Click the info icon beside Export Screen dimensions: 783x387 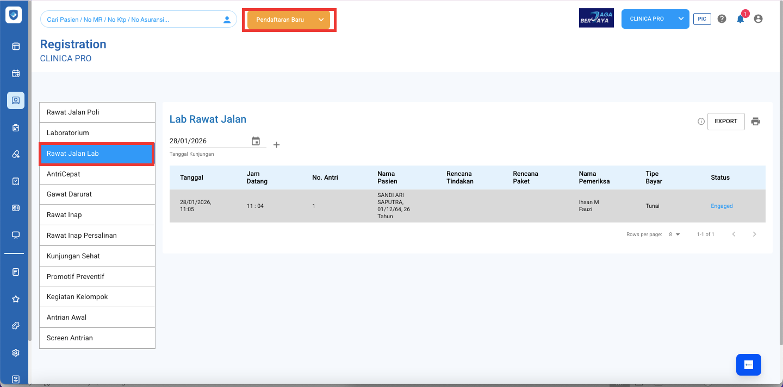701,122
